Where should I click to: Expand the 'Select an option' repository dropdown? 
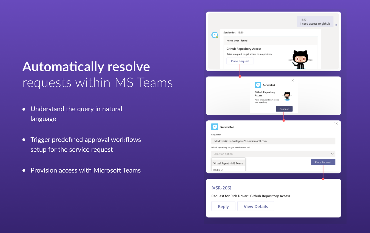coord(273,154)
